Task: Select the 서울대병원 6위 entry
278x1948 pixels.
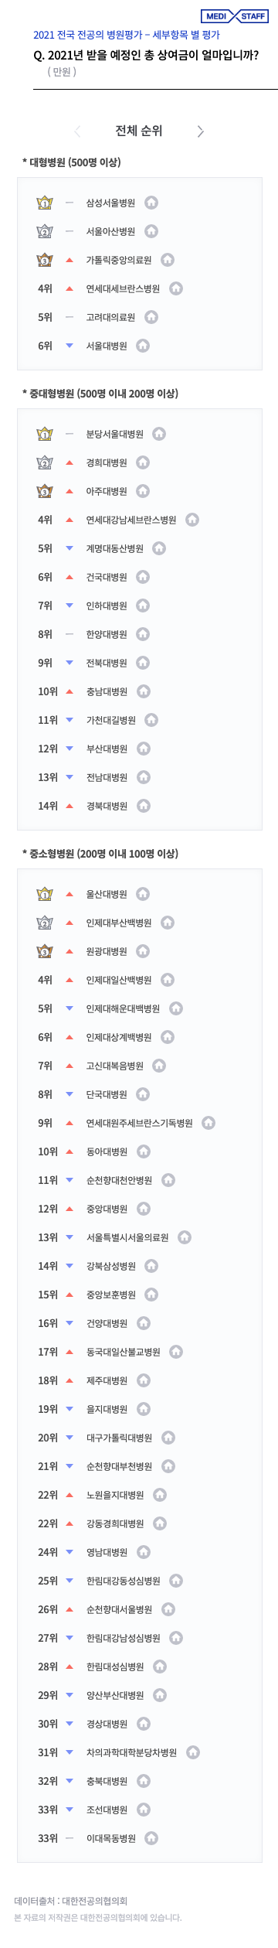Action: tap(107, 346)
